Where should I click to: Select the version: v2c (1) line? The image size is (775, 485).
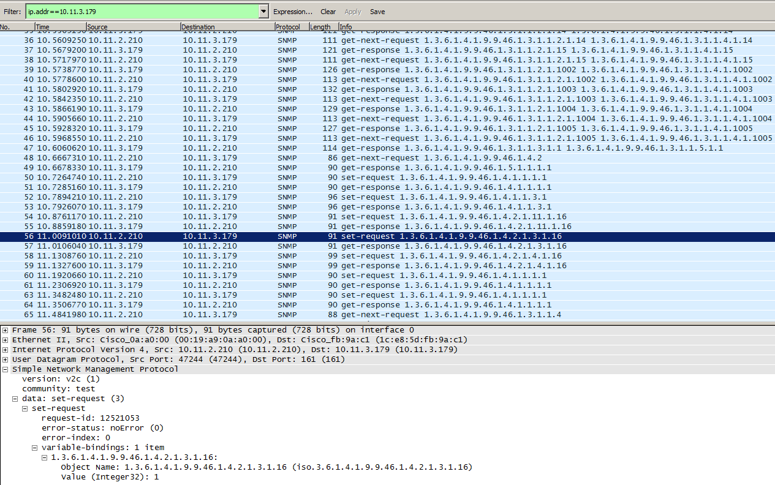(61, 379)
